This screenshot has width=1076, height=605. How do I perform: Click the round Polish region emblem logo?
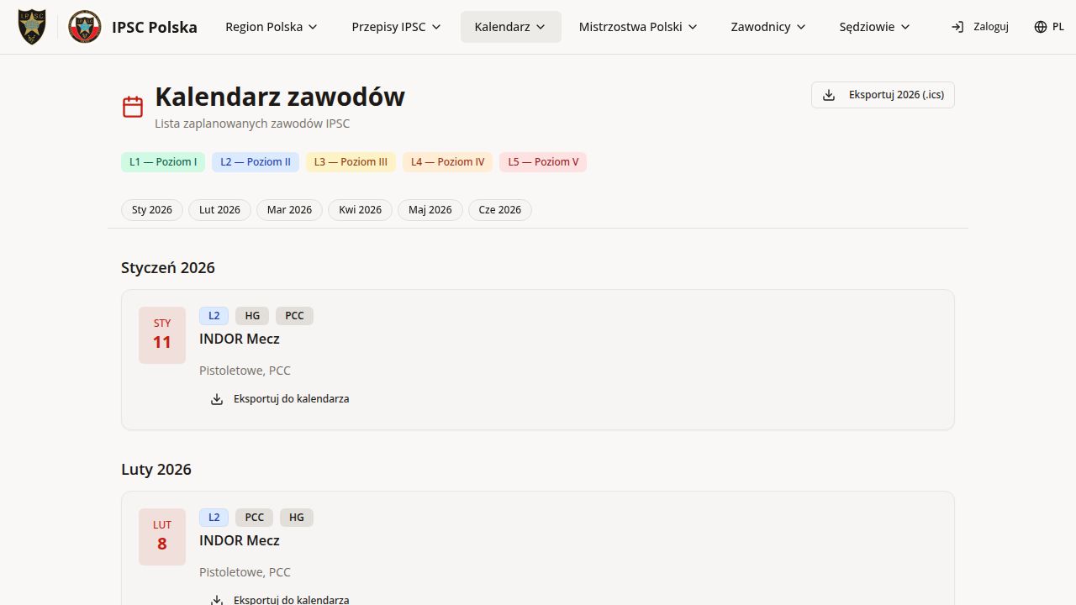point(85,27)
